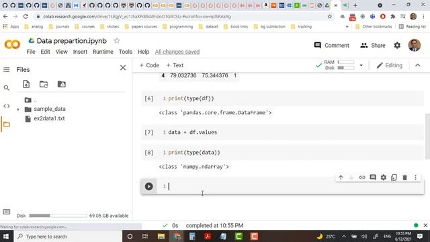Open the File menu
The height and width of the screenshot is (242, 430).
(x=31, y=52)
